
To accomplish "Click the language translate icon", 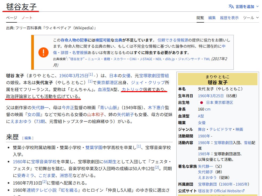I will [x=231, y=6].
